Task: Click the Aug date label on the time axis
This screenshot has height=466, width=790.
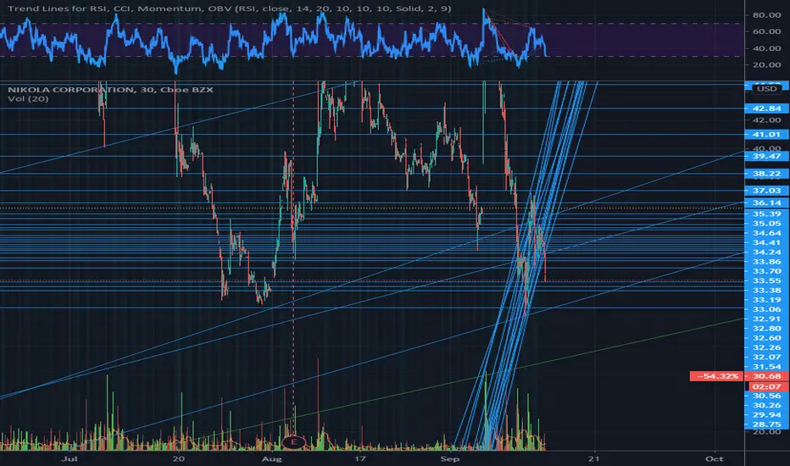Action: 271,459
